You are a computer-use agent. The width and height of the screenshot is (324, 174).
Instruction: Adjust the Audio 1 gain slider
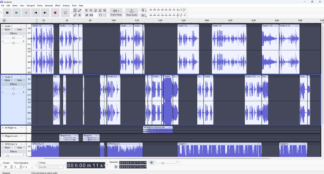(13, 38)
